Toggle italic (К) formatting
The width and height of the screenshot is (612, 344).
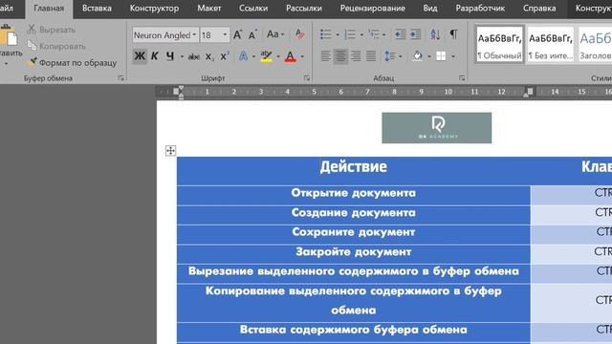155,56
